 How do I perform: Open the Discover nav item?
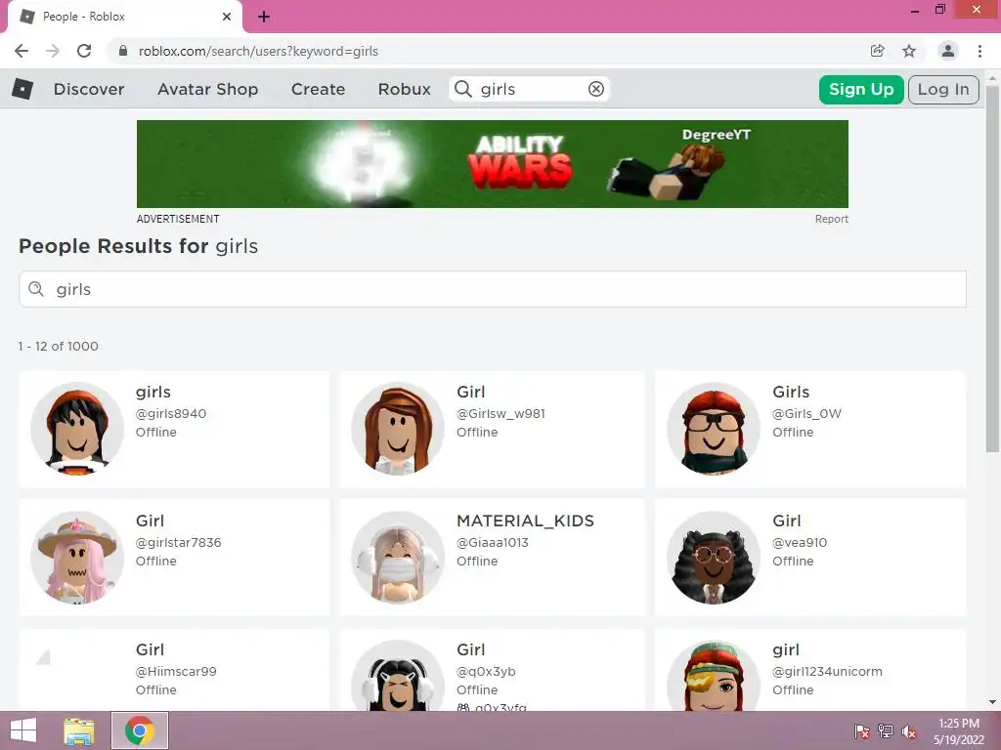click(89, 89)
